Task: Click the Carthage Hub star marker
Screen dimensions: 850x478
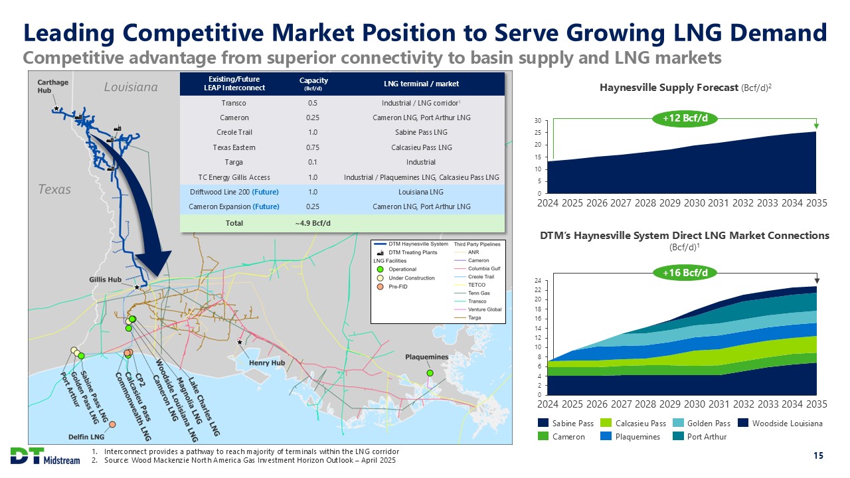Action: click(x=56, y=108)
